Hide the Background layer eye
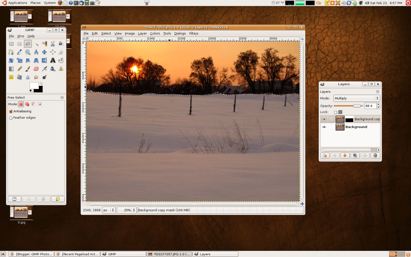 pos(324,127)
